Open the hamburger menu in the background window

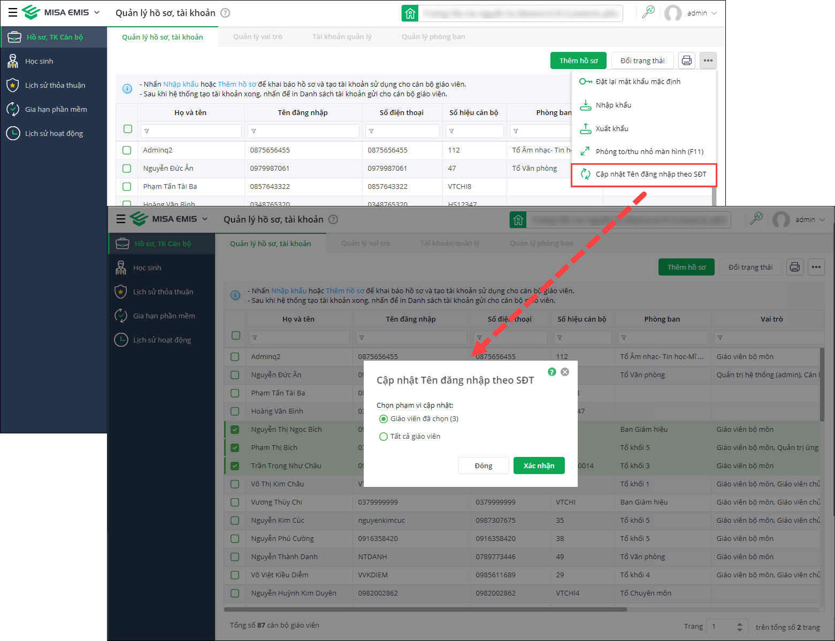(13, 12)
